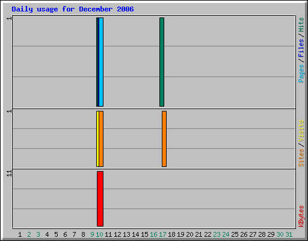Click day label 24 on the axis
The image size is (308, 241).
(226, 234)
